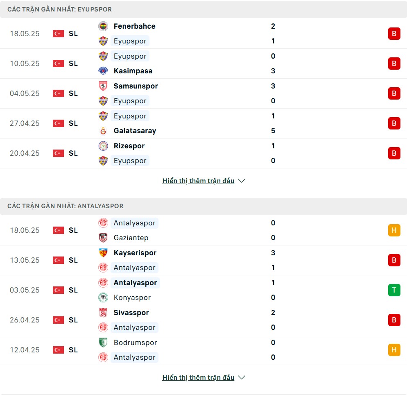Click the Turkish flag on 13.05.25 match
The image size is (407, 395).
tap(58, 260)
